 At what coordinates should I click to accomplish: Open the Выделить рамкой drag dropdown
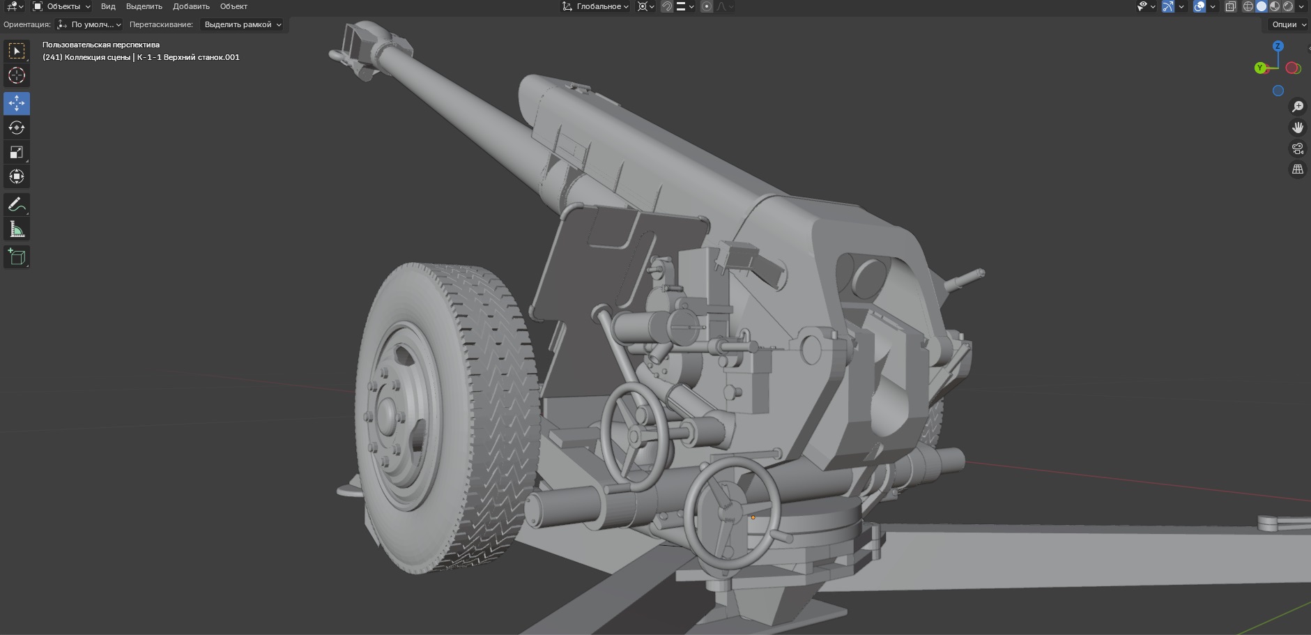(x=243, y=24)
